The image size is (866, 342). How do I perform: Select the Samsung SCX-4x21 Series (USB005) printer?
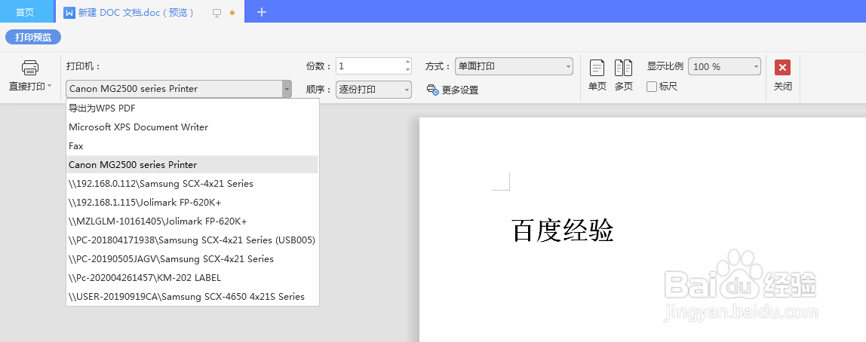point(192,240)
